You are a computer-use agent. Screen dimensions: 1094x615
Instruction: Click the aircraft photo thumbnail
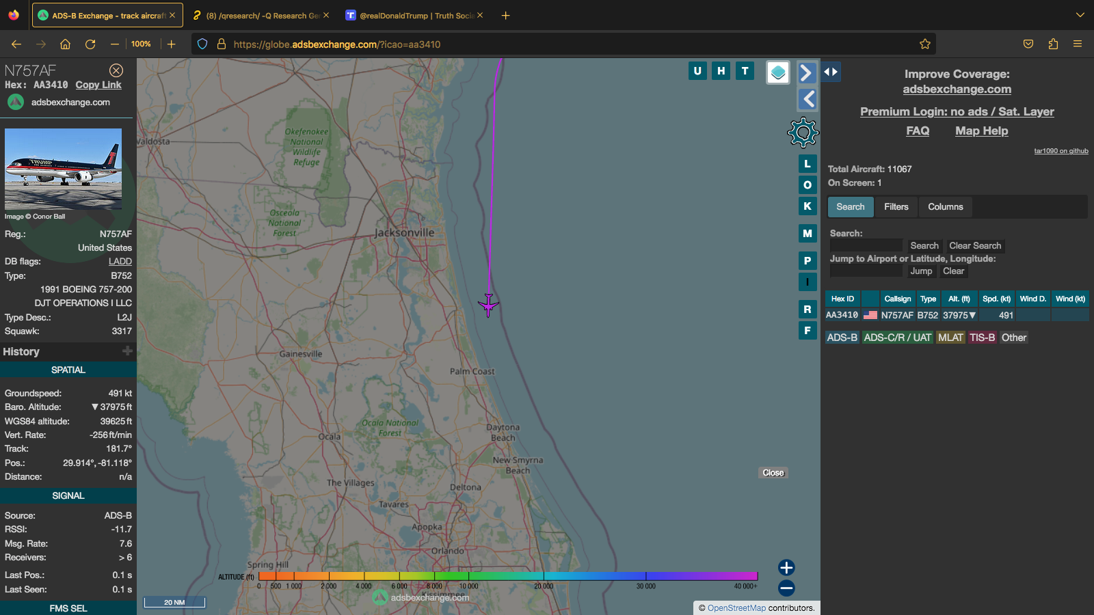[x=63, y=169]
